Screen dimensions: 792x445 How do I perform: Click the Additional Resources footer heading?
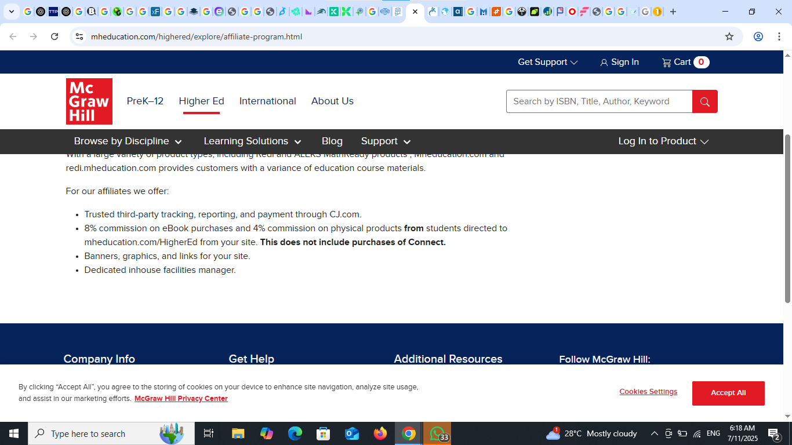pos(448,359)
